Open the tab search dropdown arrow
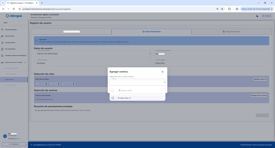The width and height of the screenshot is (275, 148). point(3,3)
